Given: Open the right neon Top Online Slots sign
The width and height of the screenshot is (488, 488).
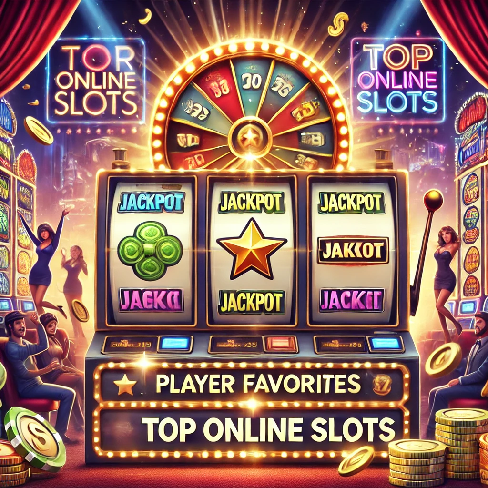Looking at the screenshot, I should (397, 80).
